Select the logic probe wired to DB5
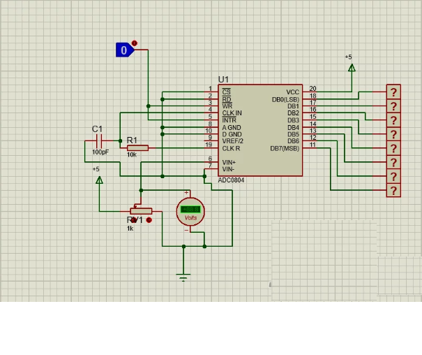Viewport: 422px width, 355px height. pos(393,162)
